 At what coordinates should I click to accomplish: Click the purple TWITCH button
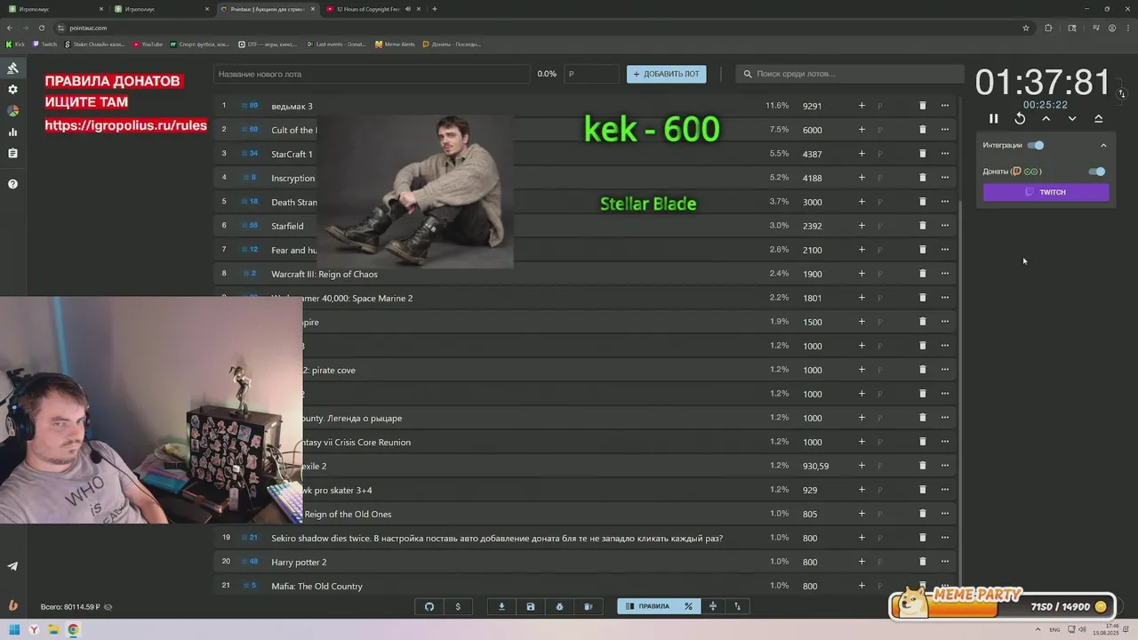1046,192
